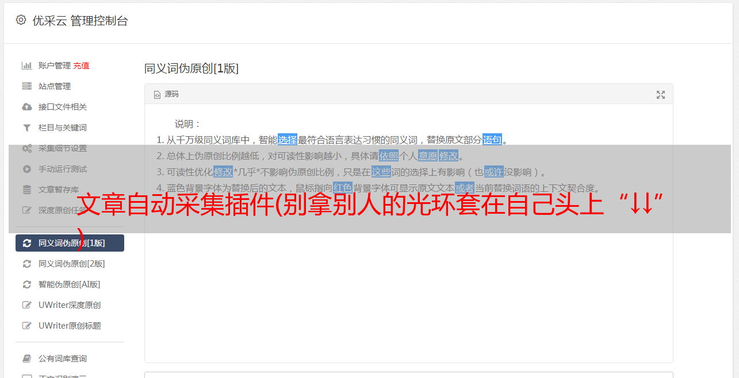Image resolution: width=739 pixels, height=378 pixels.
Task: Click the 源码 source code icon
Action: coord(157,95)
